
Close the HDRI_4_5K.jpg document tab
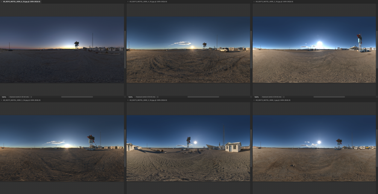pos(128,2)
